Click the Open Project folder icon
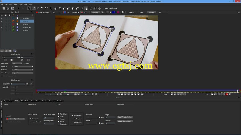The image size is (241, 135). (x=8, y=8)
